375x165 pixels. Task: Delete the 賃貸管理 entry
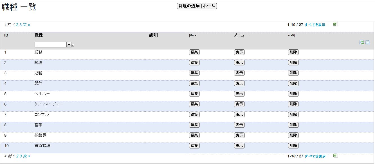pos(293,146)
